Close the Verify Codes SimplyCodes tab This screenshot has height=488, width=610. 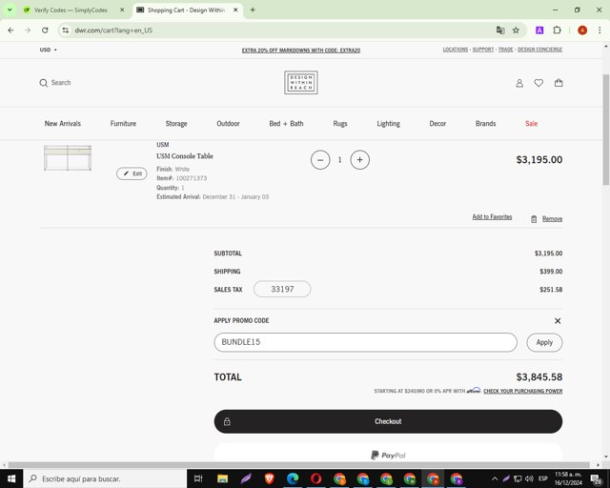122,10
